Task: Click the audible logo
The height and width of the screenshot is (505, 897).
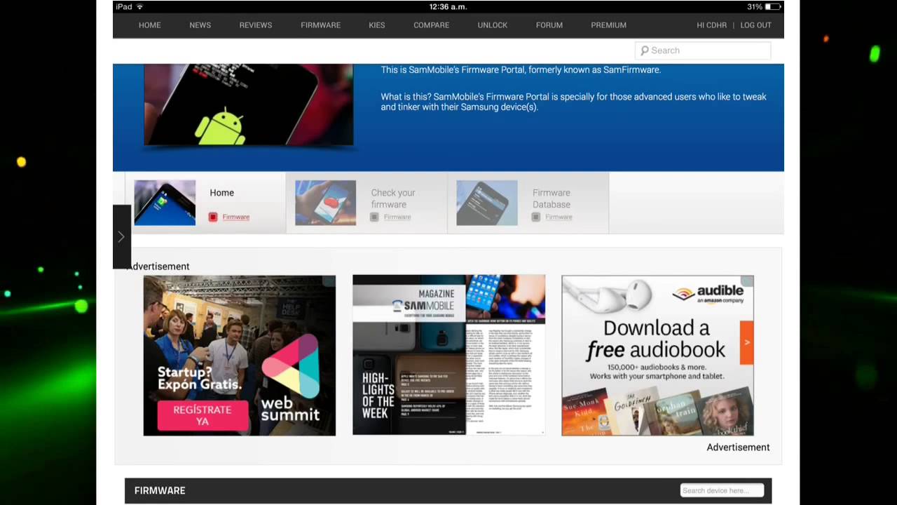Action: coord(708,293)
